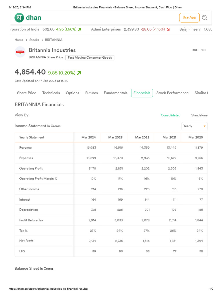Viewport: 222px width, 296px height.
Task: Click the Net Profit row label
Action: pos(26,241)
